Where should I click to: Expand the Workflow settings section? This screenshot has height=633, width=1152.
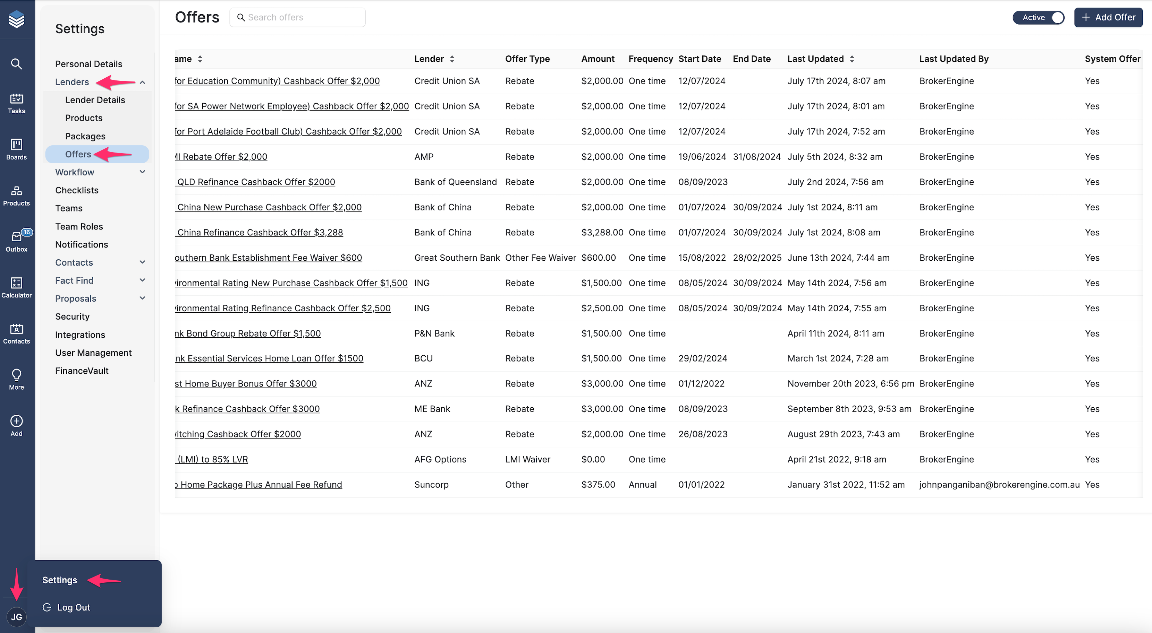coord(142,172)
